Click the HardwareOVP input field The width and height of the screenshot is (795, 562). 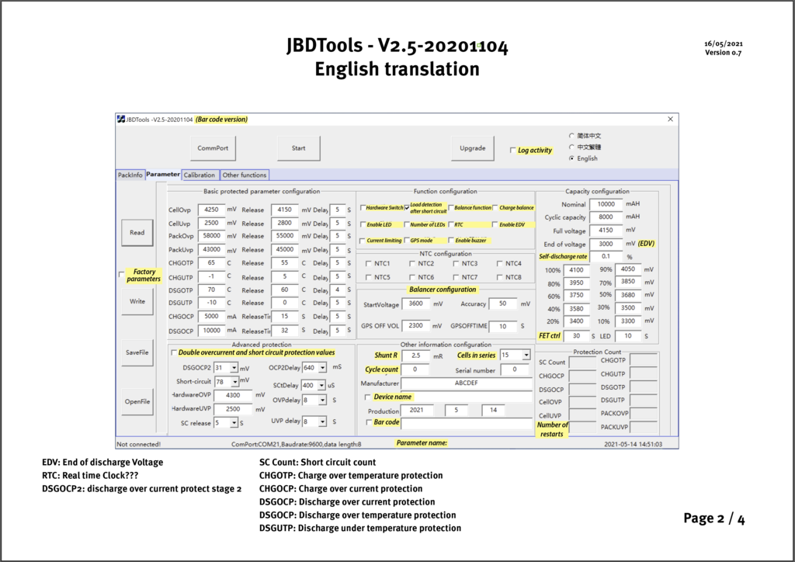pos(233,395)
